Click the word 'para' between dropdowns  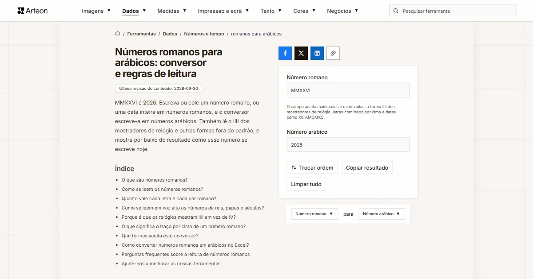[x=348, y=214]
